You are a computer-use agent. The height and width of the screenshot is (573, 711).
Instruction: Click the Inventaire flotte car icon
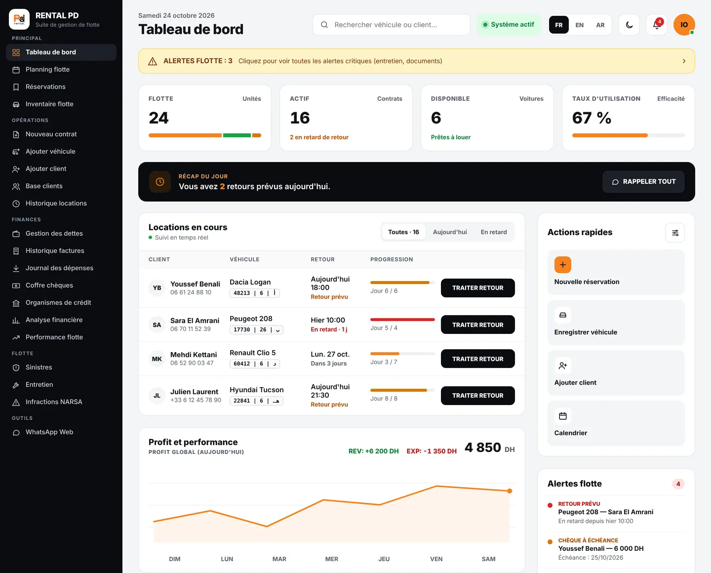tap(16, 104)
